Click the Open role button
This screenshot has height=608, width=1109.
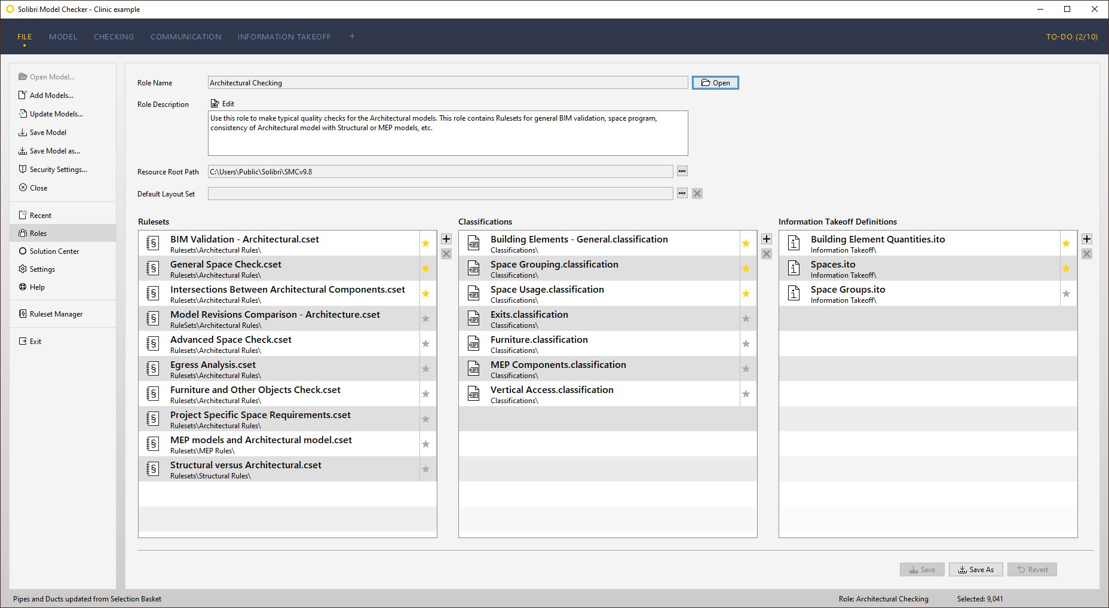pos(715,83)
